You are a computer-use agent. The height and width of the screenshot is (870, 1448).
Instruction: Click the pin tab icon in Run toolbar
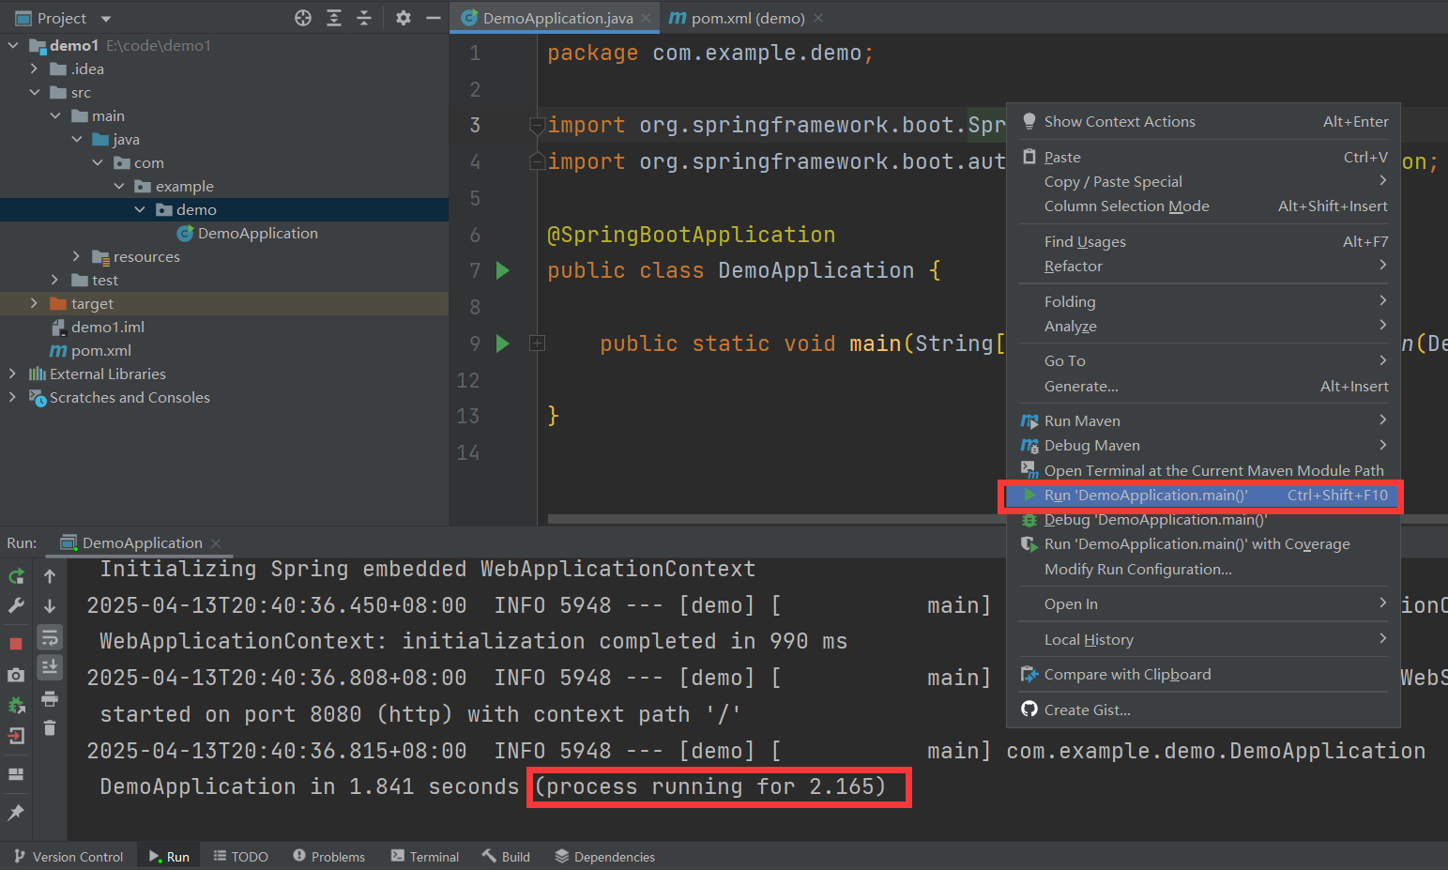(16, 813)
